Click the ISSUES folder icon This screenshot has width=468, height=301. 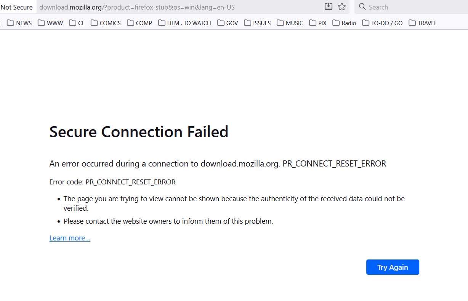(x=248, y=23)
